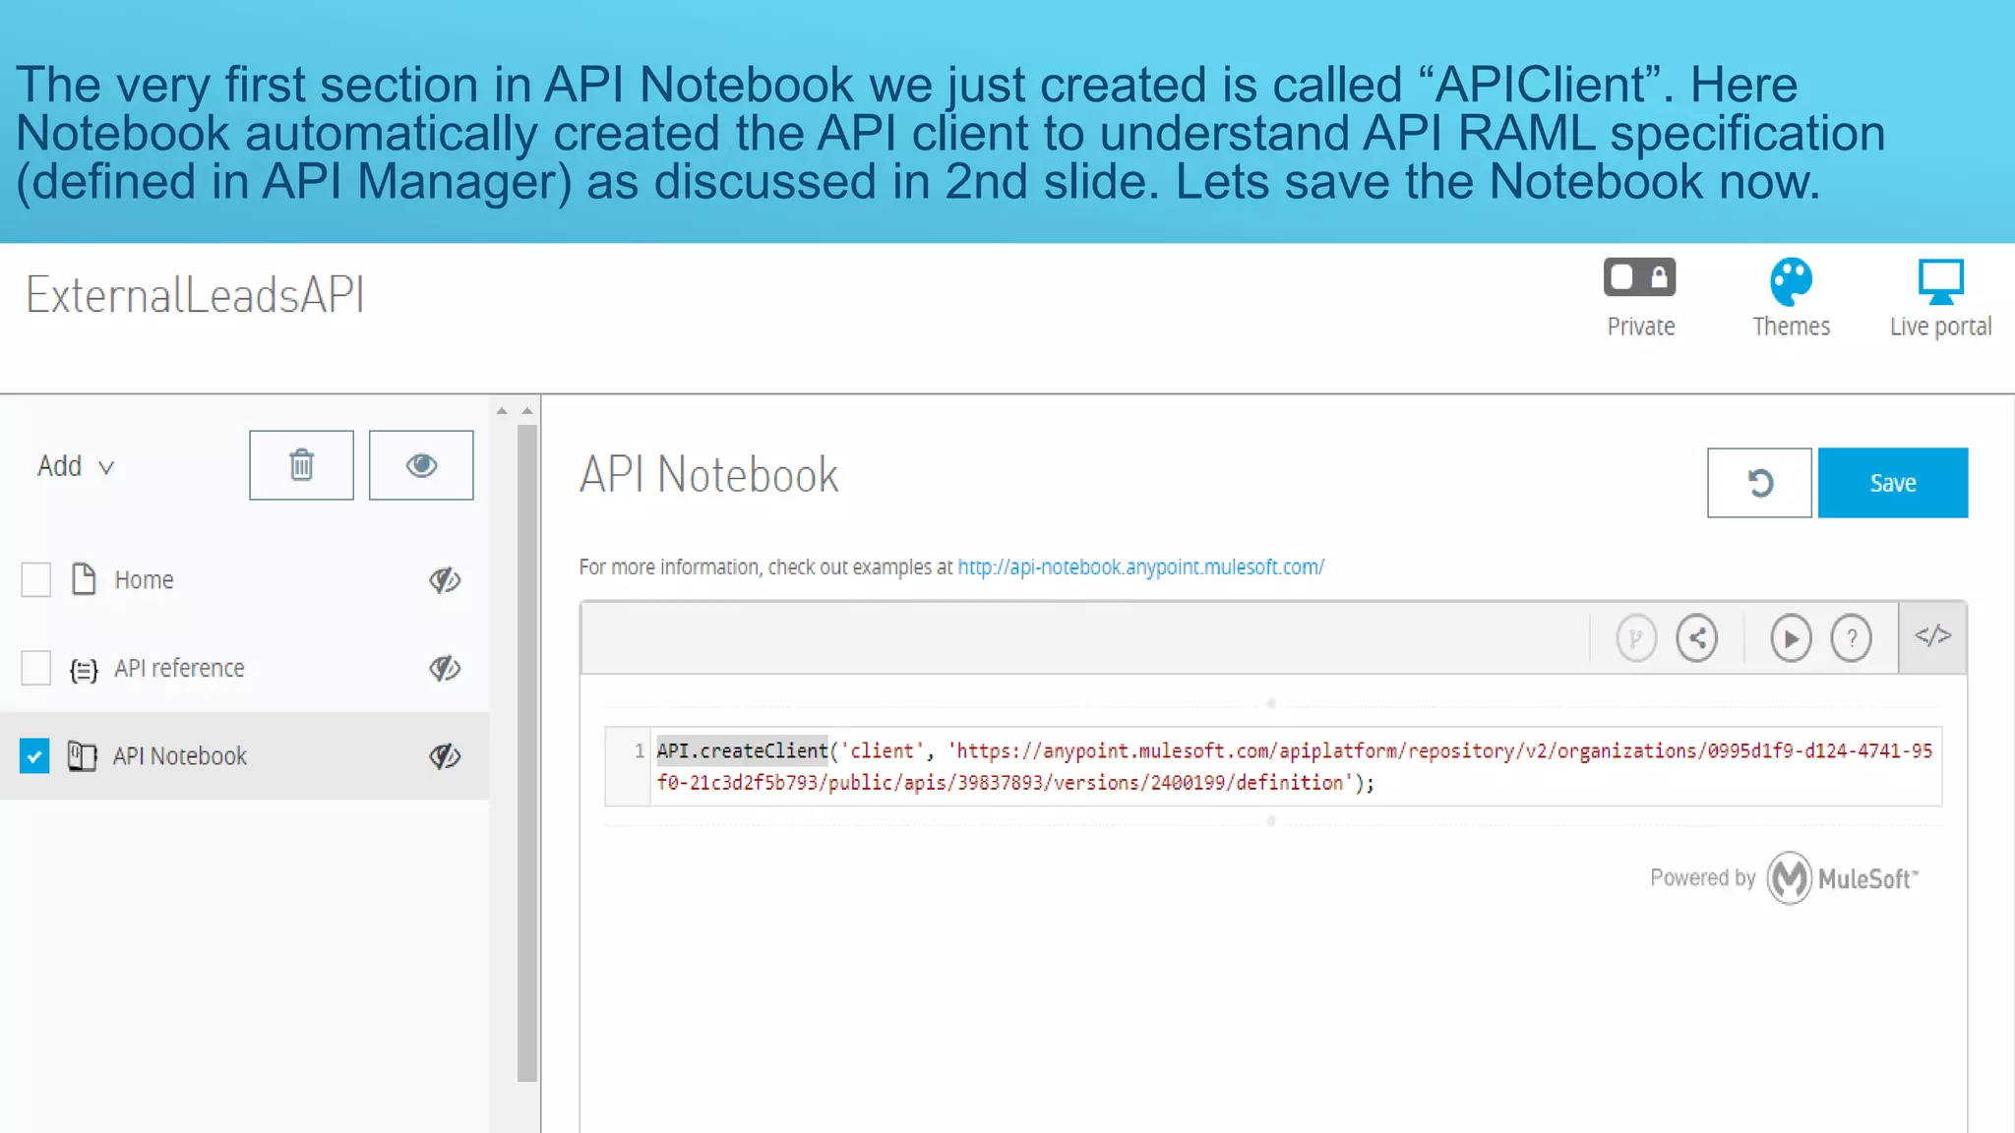Click the ExternalLeadsAPI title
Screen dimensions: 2015x1133
pos(195,295)
